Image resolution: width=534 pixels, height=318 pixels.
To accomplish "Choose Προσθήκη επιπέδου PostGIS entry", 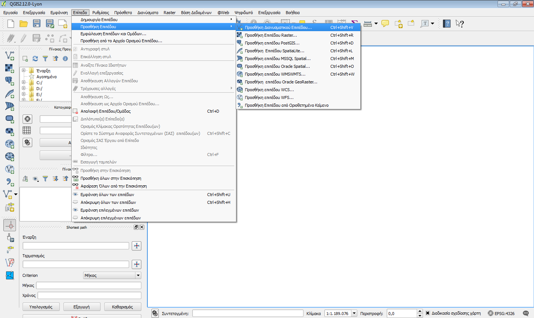I will click(298, 43).
